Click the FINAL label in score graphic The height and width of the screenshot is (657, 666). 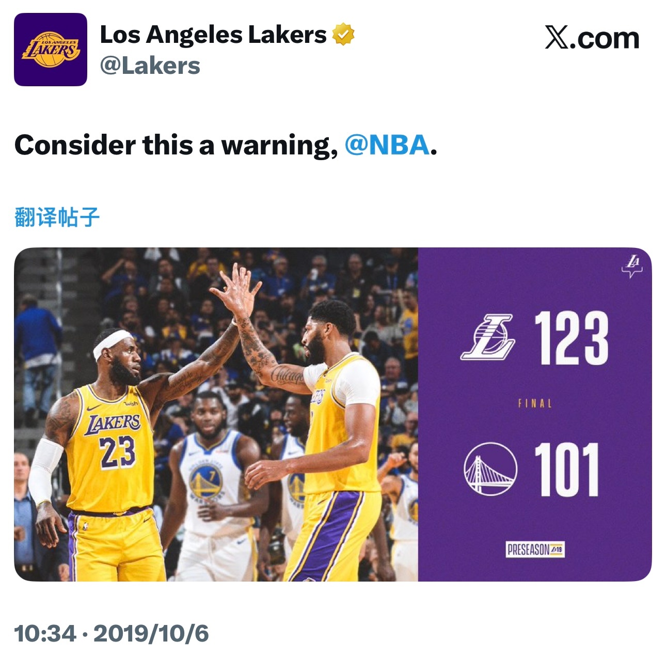[x=535, y=403]
